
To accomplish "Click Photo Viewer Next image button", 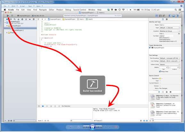I will 99,127.
